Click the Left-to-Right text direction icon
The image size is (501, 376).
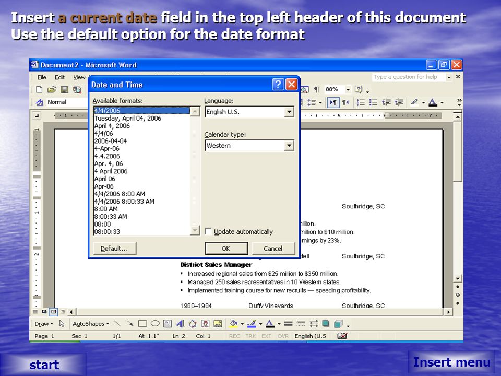333,102
